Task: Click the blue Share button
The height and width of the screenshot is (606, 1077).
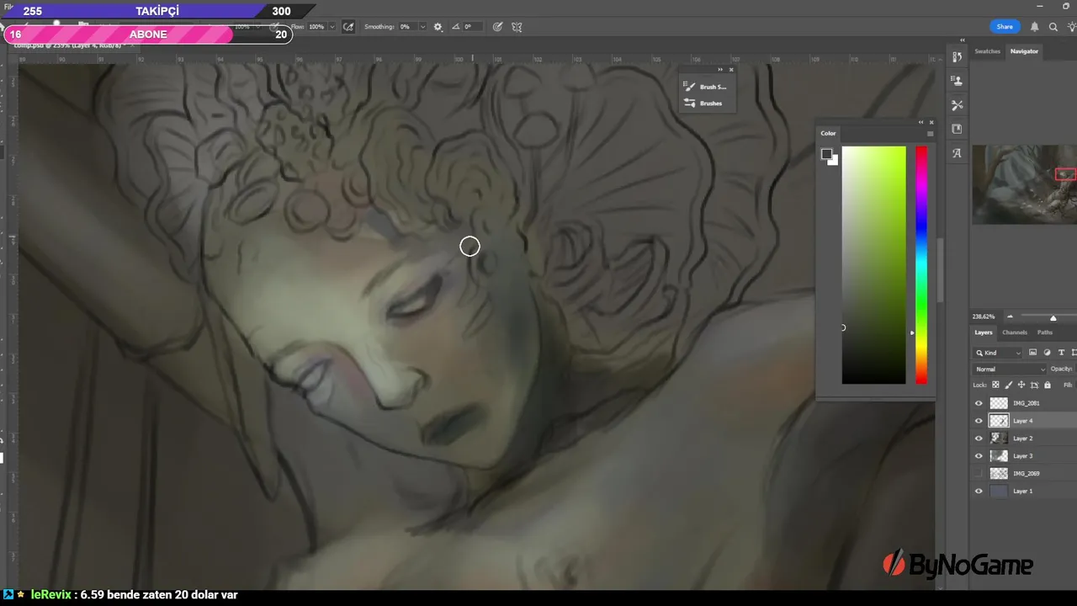Action: [1005, 27]
